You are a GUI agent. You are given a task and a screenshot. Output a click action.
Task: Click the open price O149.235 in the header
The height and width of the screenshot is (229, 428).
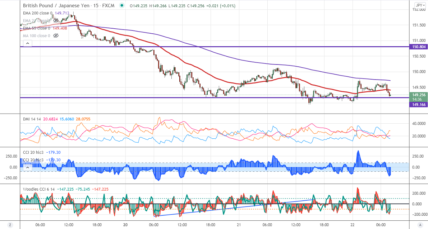click(x=138, y=6)
